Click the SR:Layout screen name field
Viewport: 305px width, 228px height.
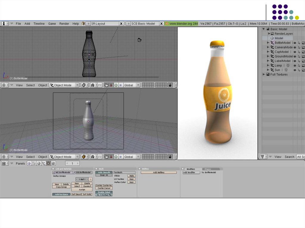[104, 23]
